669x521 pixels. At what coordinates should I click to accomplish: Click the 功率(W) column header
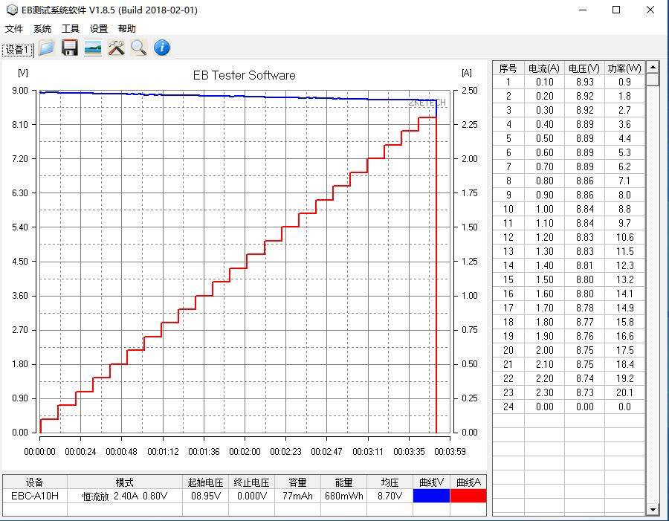tap(624, 68)
